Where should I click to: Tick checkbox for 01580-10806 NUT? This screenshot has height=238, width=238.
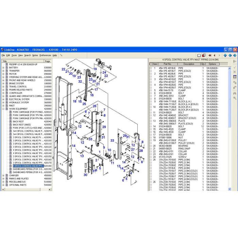coord(151,138)
